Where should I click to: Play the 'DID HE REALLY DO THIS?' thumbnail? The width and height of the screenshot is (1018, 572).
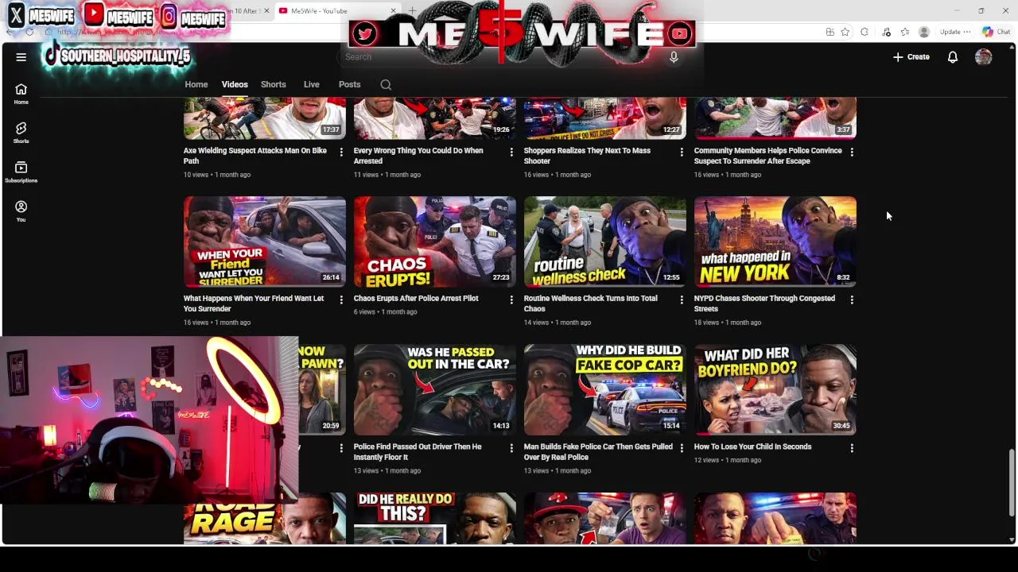coord(435,519)
